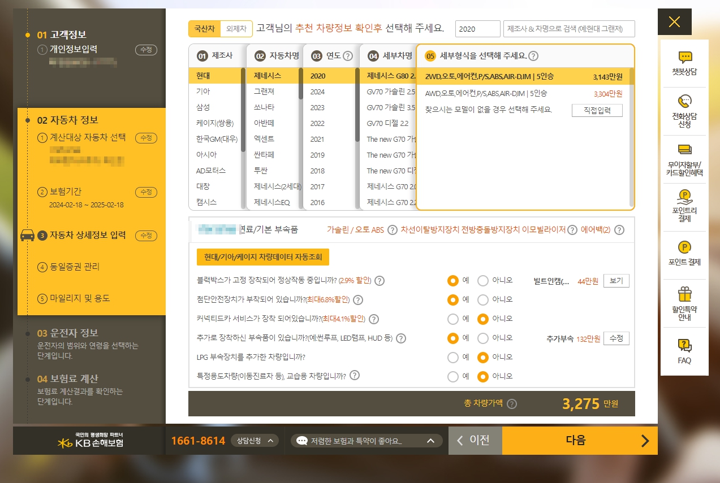Open Pointree payment icon

point(685,197)
